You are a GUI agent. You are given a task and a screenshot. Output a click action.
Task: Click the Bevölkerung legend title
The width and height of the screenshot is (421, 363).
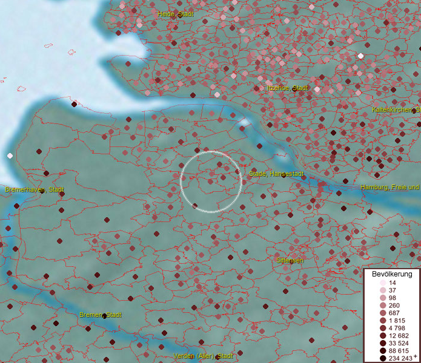[392, 274]
